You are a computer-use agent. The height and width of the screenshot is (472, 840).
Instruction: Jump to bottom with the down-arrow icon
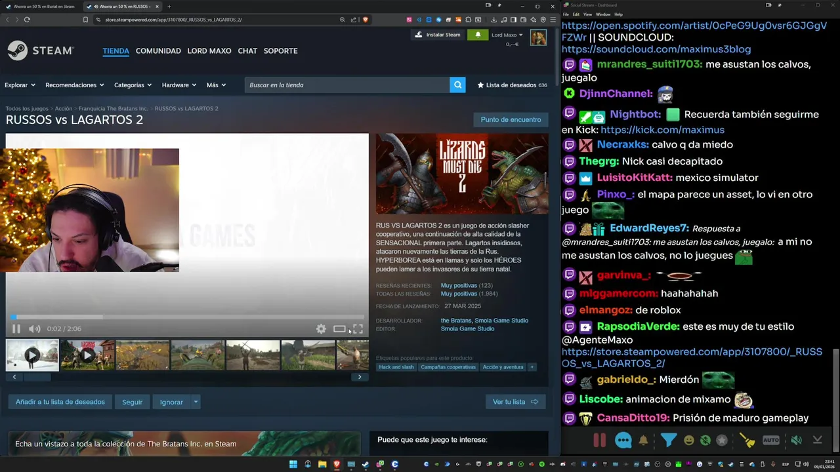pos(817,441)
